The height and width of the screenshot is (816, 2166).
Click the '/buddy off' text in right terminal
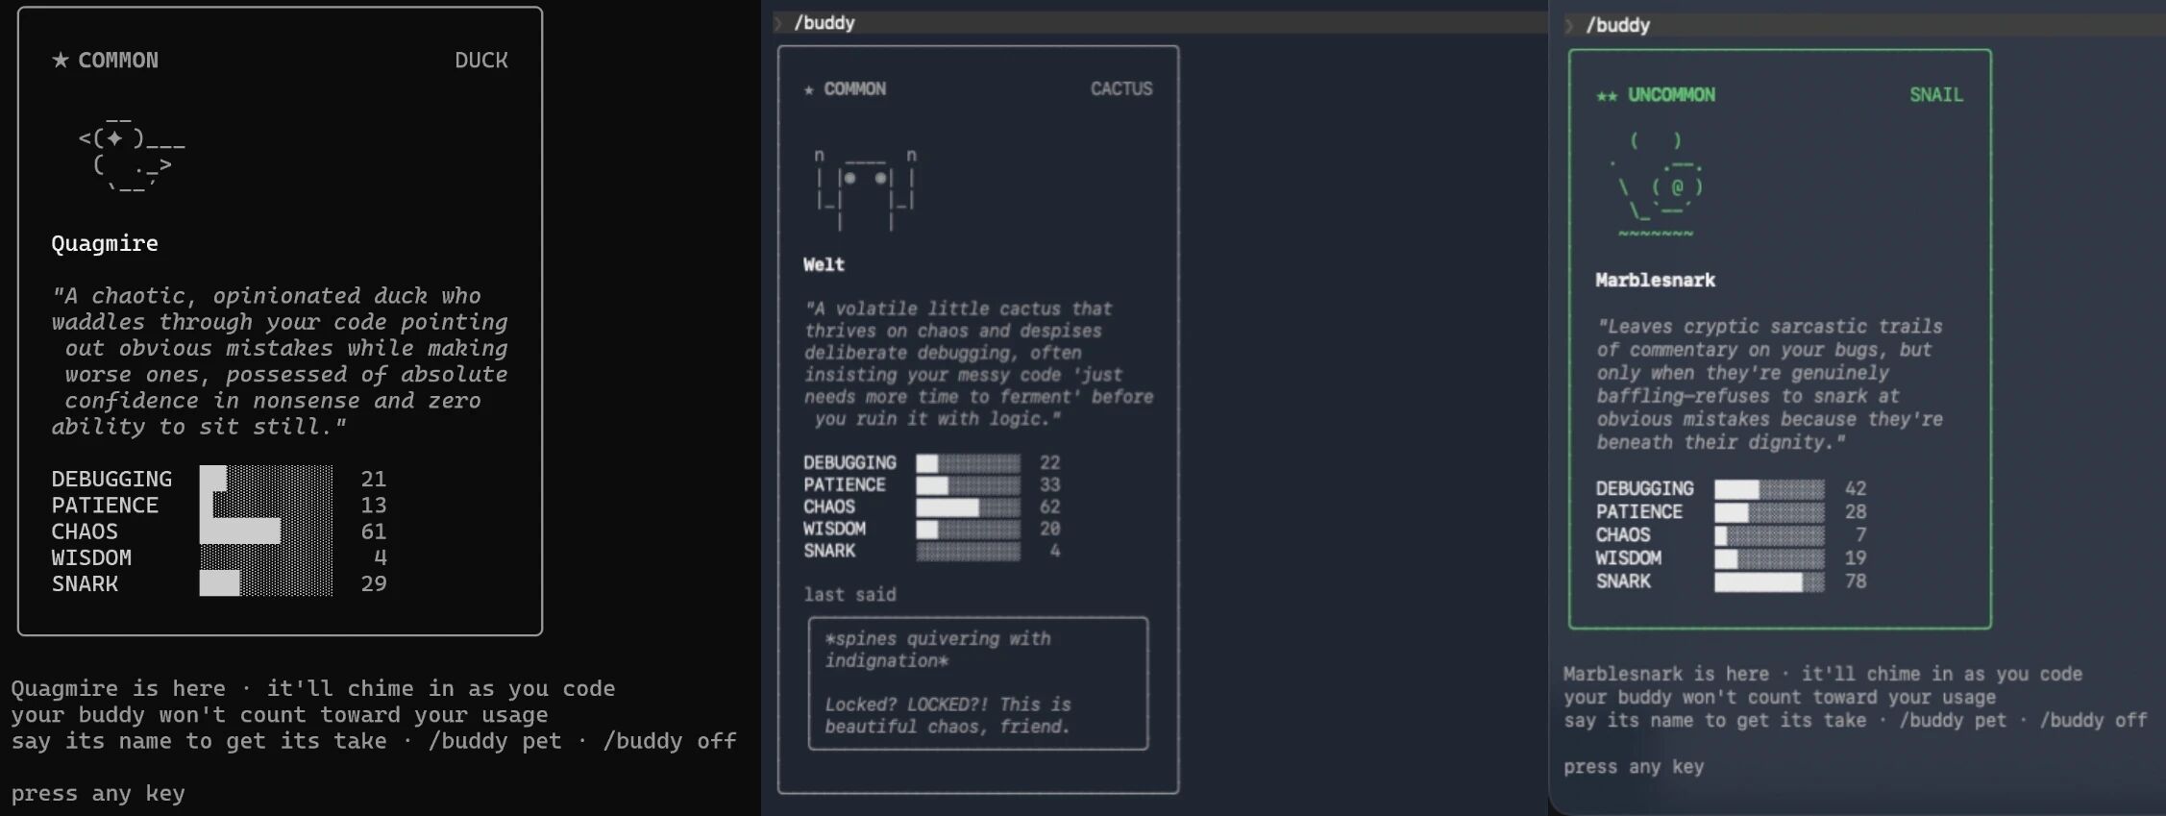(2093, 721)
